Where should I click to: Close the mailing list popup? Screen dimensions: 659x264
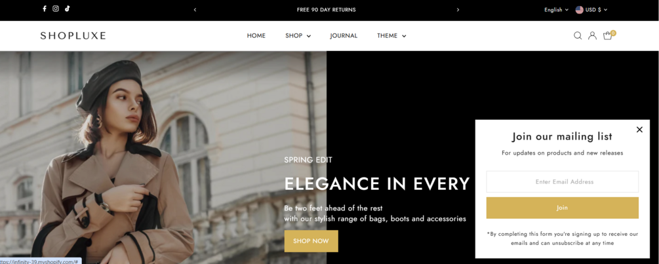click(x=639, y=130)
